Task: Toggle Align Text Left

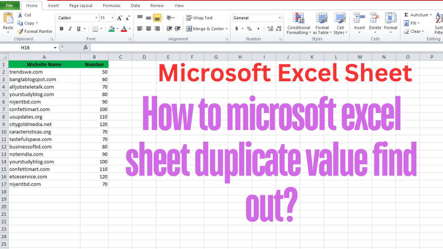Action: [x=140, y=29]
